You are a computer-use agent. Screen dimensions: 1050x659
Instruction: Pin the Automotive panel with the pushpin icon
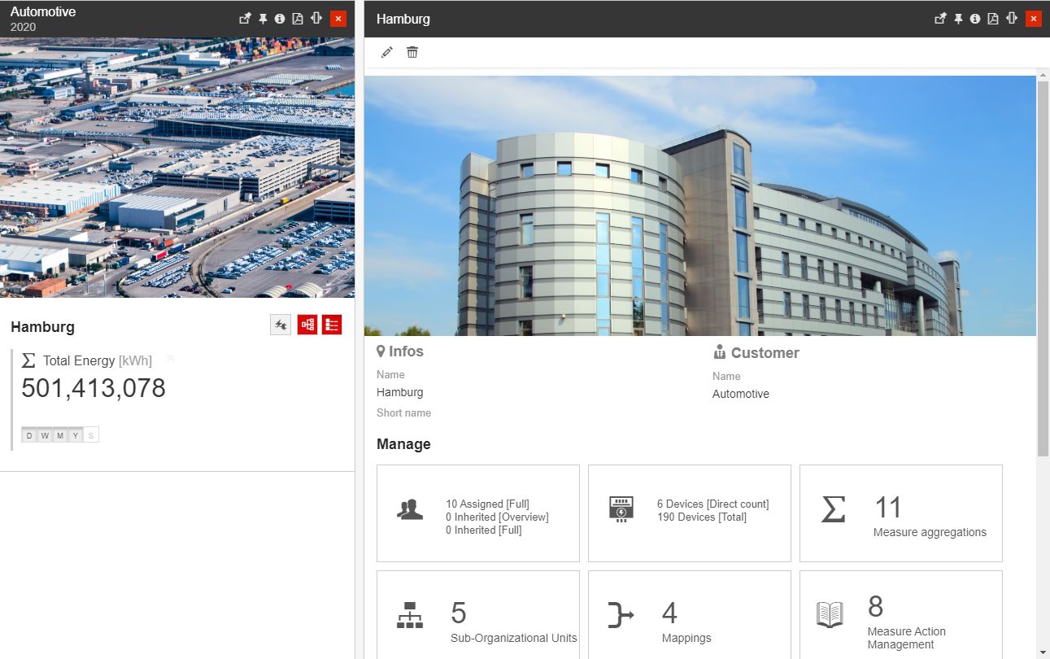coord(263,19)
